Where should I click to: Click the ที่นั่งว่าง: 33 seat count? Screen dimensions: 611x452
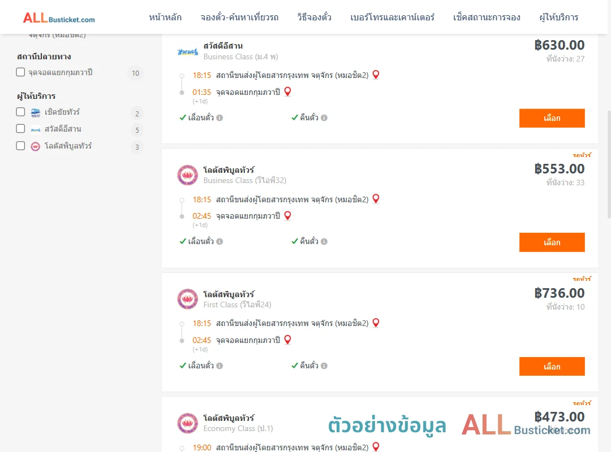click(x=565, y=182)
